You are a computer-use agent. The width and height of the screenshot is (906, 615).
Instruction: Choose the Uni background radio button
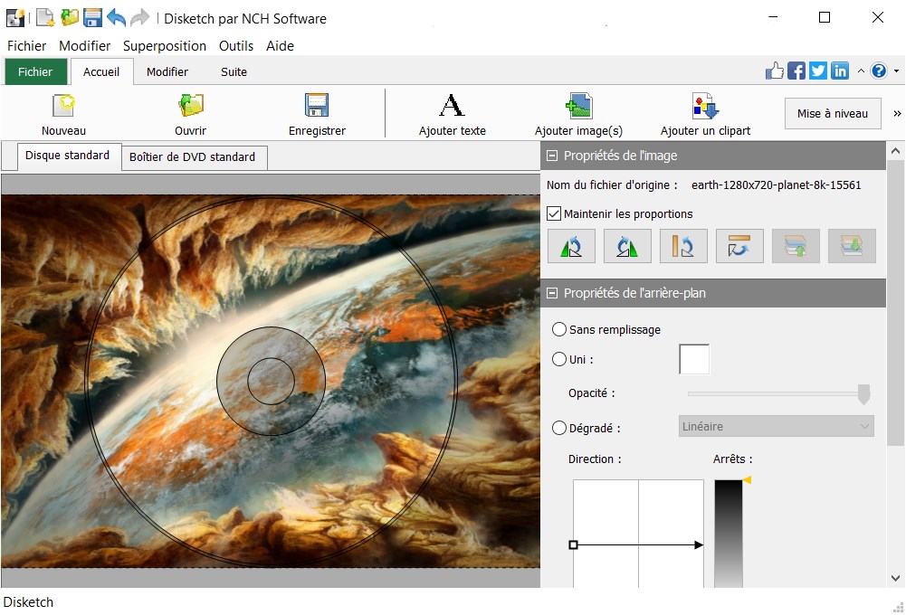(x=558, y=359)
